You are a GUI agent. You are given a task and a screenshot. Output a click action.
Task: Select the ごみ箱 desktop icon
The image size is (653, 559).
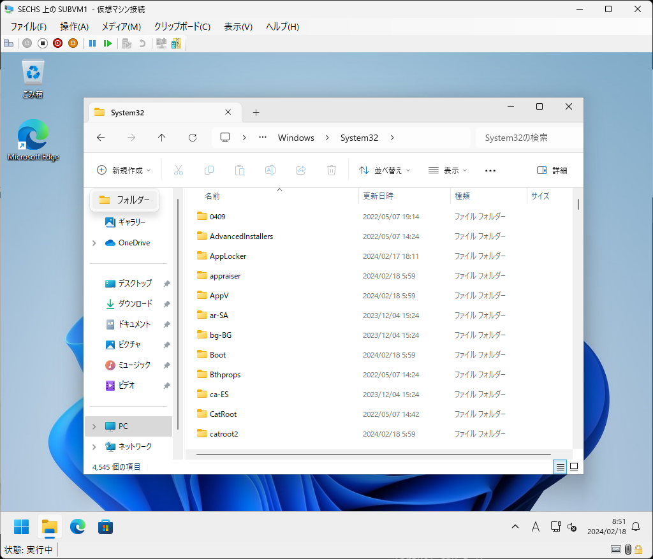[33, 79]
